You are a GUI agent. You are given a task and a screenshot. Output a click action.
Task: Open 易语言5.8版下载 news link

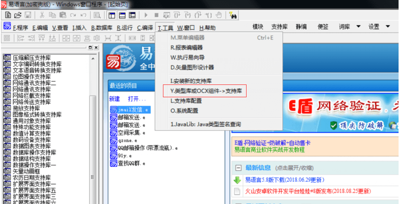click(285, 180)
